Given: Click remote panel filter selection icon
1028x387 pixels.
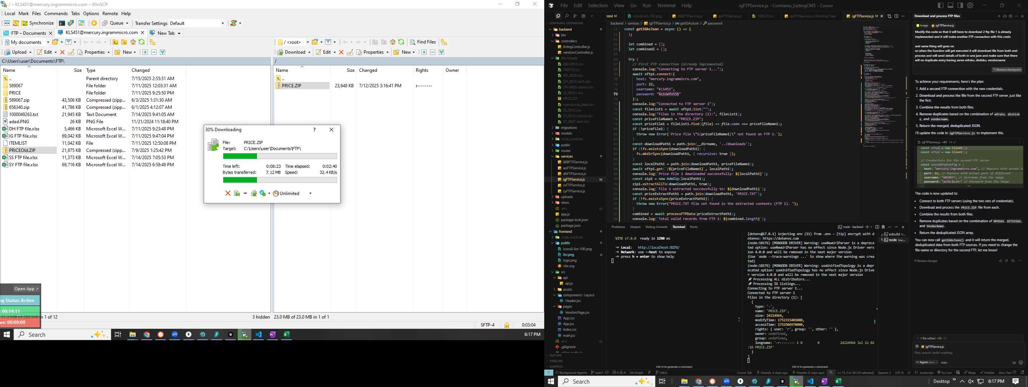Looking at the screenshot, I should (x=442, y=52).
